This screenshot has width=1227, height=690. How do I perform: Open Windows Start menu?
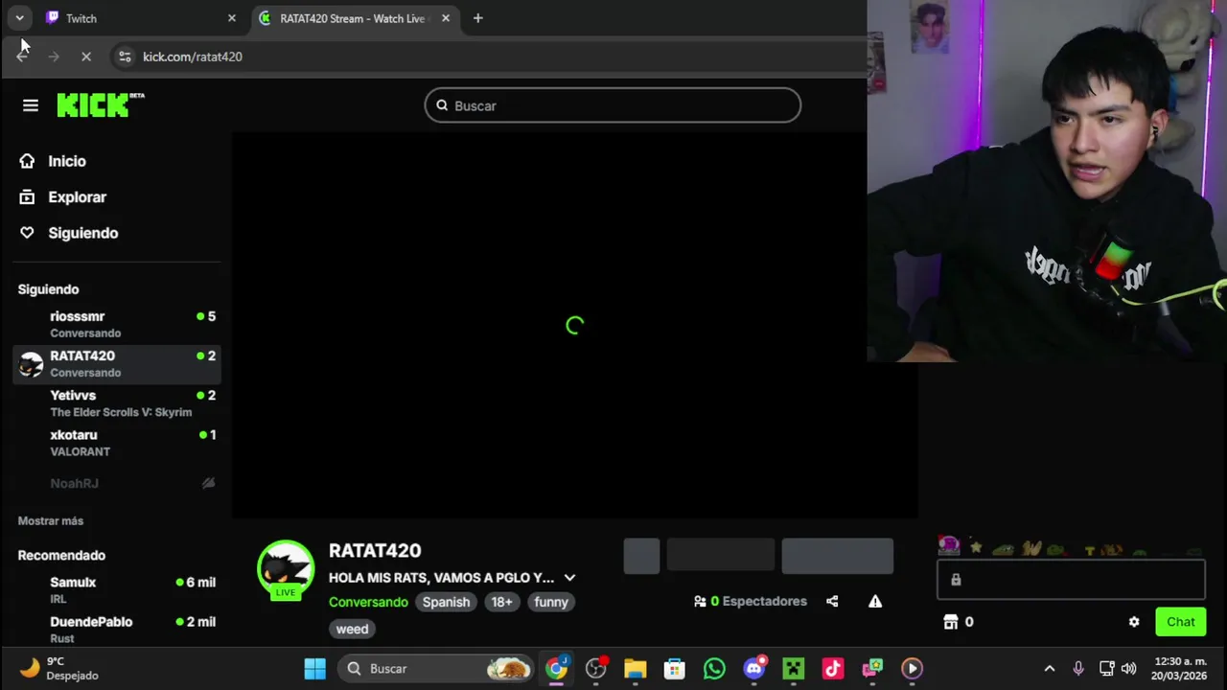tap(314, 668)
